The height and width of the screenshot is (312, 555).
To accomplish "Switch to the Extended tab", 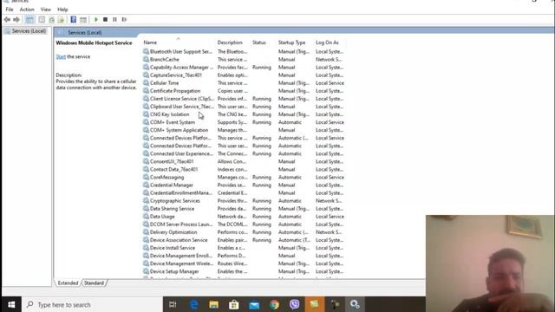I will (68, 283).
